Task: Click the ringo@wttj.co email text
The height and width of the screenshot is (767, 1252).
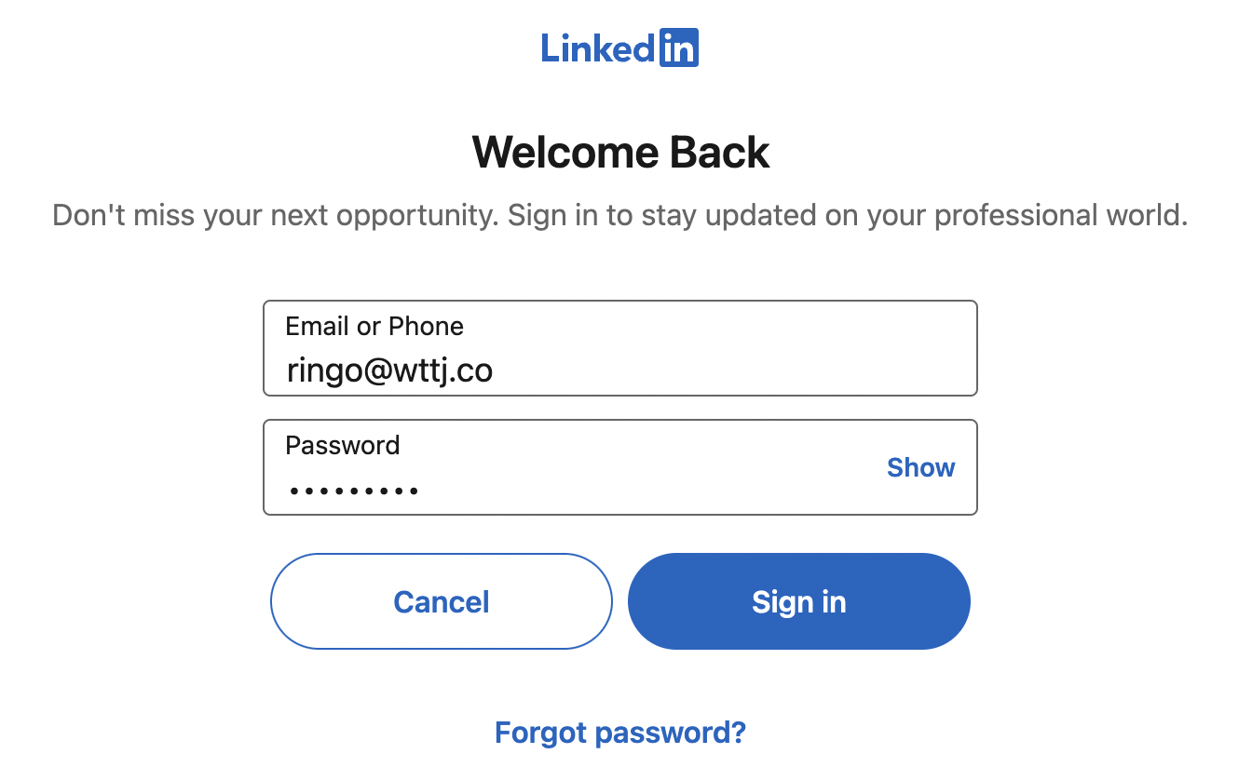Action: click(389, 370)
